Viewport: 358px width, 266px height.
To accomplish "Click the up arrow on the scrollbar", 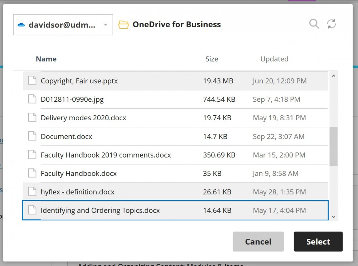I will (x=333, y=76).
